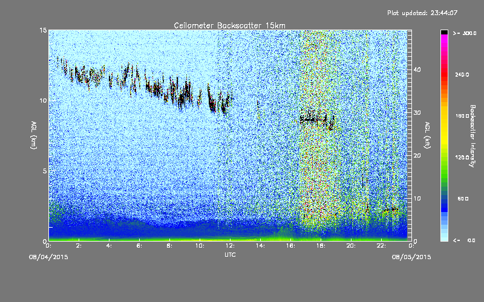This screenshot has width=484, height=302.
Task: Click the 180.0 colorbar value label
Action: pyautogui.click(x=462, y=116)
